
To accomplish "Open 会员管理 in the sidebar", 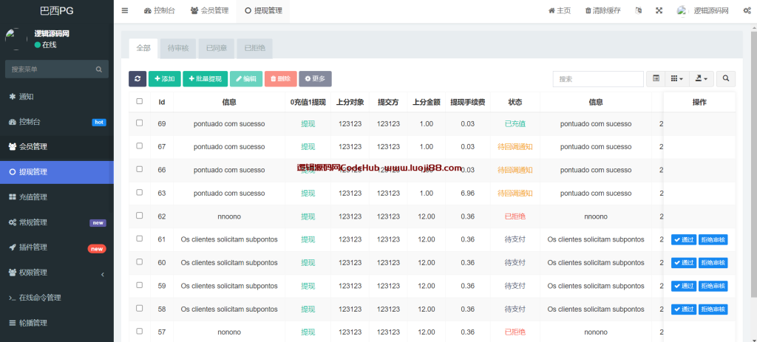I will 57,147.
